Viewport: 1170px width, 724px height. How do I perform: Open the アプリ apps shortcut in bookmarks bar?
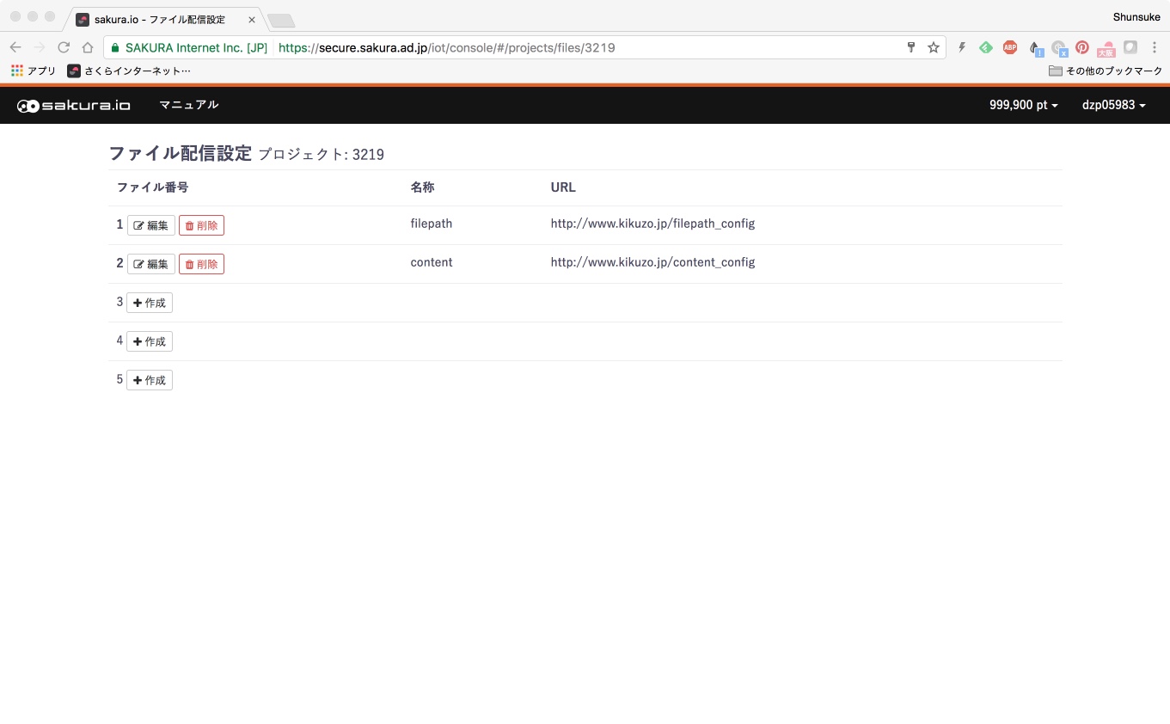34,71
